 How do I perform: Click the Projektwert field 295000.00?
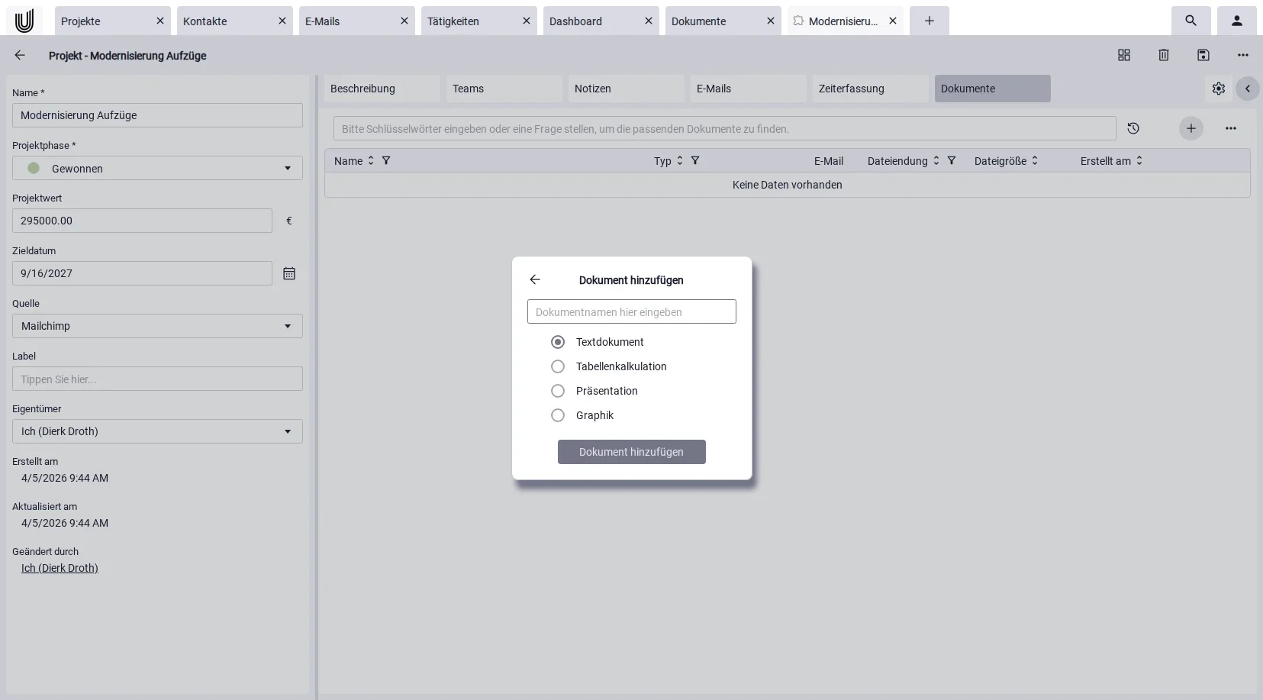[x=142, y=221]
